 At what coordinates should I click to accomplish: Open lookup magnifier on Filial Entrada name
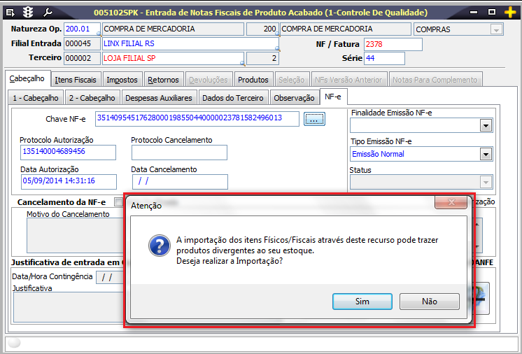(x=277, y=48)
